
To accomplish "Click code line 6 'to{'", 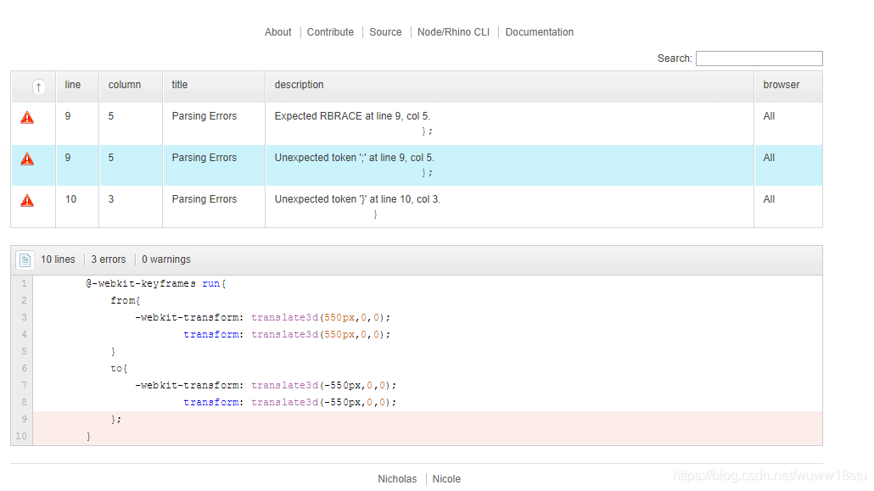I will 119,368.
